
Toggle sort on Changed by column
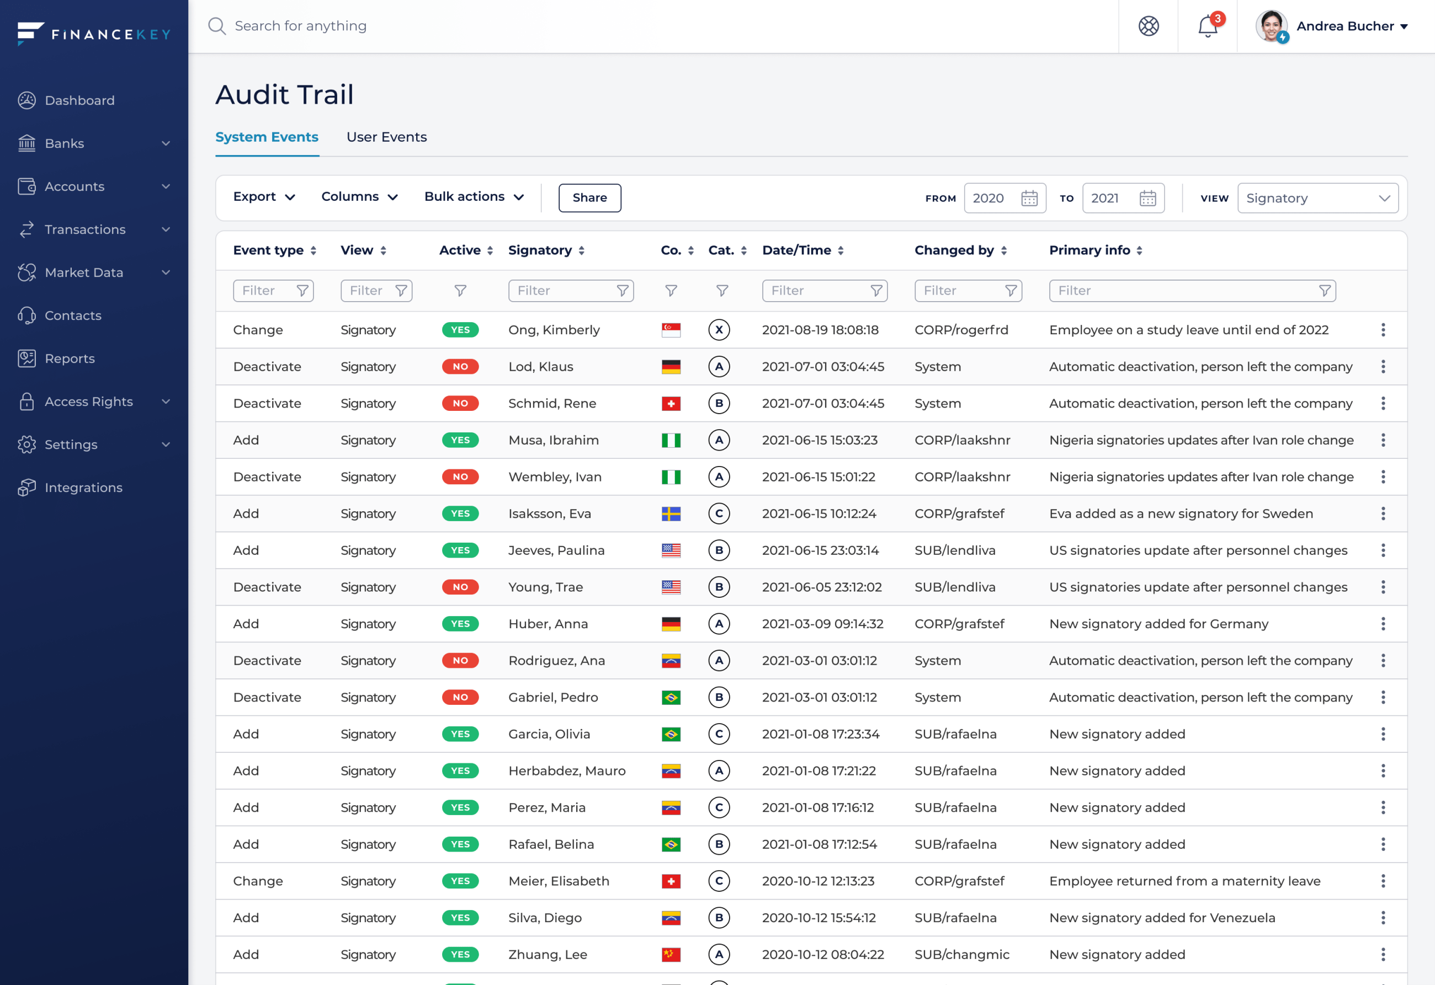point(1003,250)
